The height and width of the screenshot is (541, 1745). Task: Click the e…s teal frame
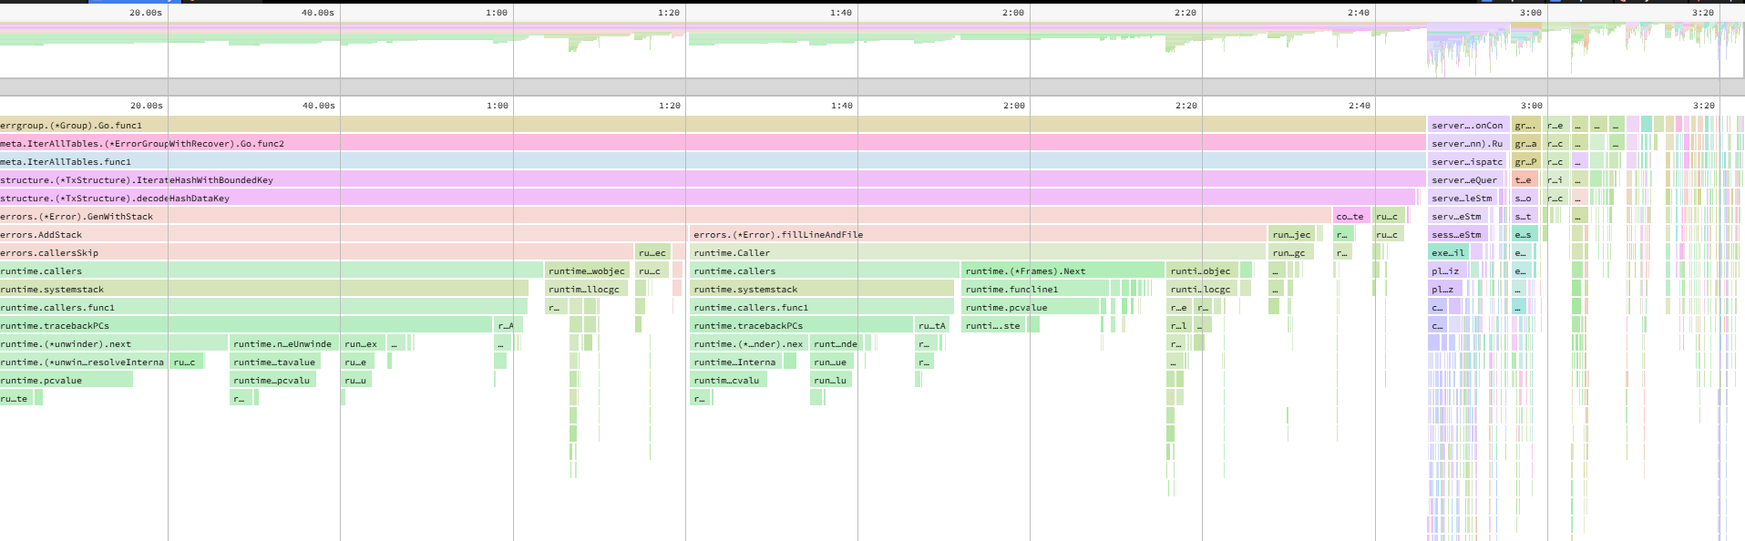click(1524, 234)
